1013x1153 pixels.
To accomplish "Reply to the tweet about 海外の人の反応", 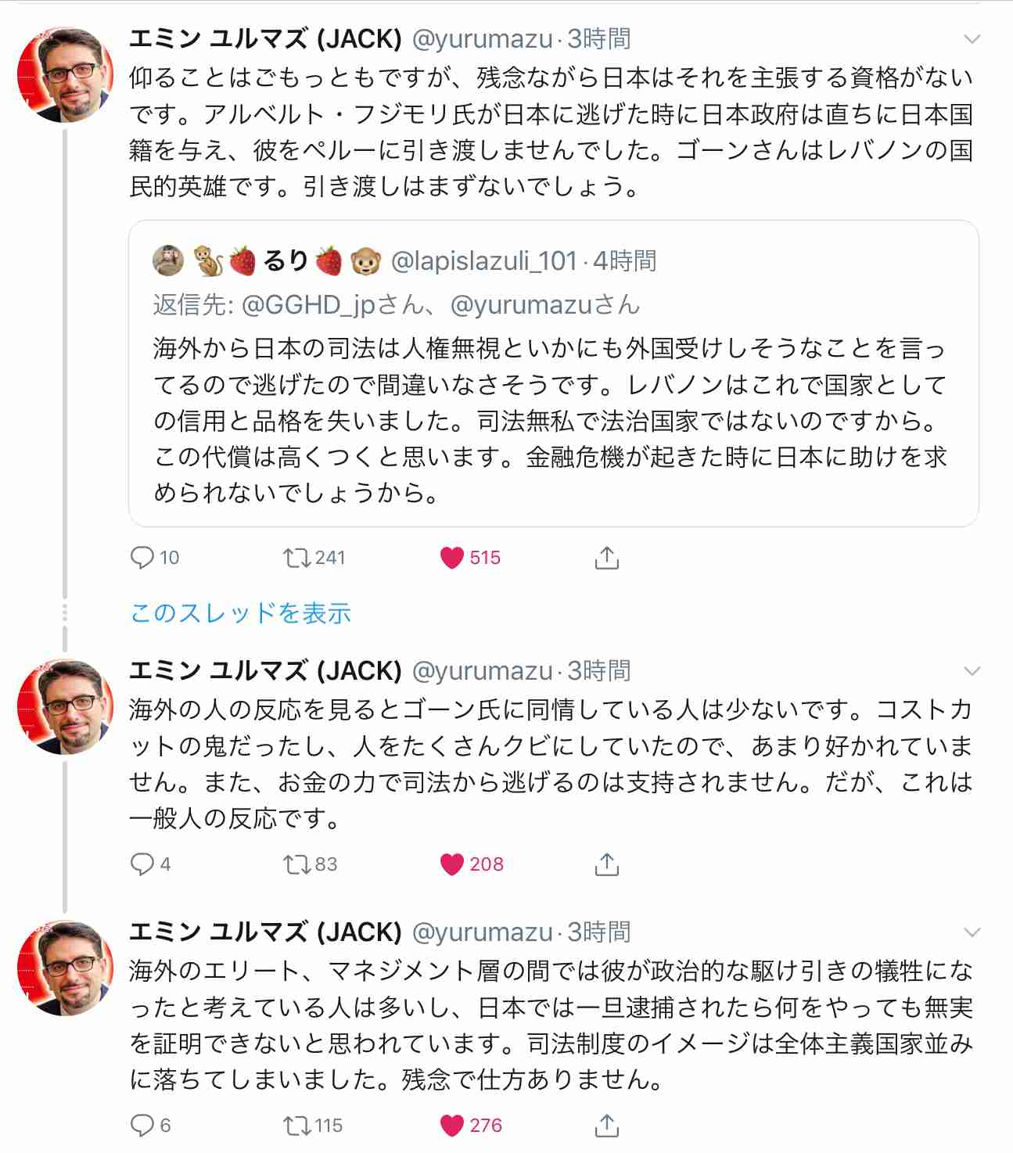I will pos(142,864).
